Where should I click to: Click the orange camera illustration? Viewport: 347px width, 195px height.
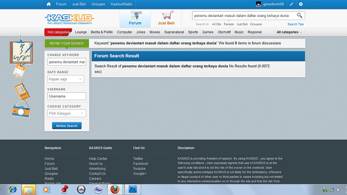click(x=21, y=111)
